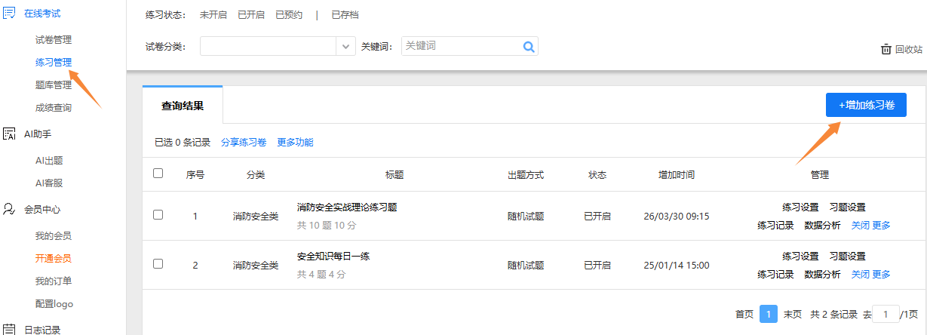Open 习题设置 for 消防安全实战理论练习题
Image resolution: width=927 pixels, height=335 pixels.
click(x=847, y=207)
